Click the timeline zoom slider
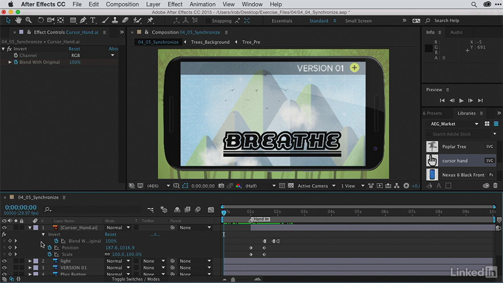The width and height of the screenshot is (503, 283). pos(233,280)
